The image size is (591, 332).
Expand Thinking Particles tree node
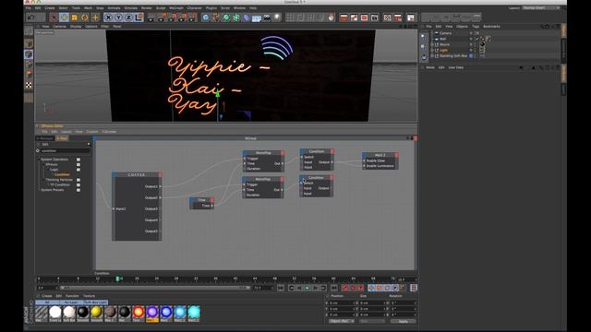tap(43, 180)
